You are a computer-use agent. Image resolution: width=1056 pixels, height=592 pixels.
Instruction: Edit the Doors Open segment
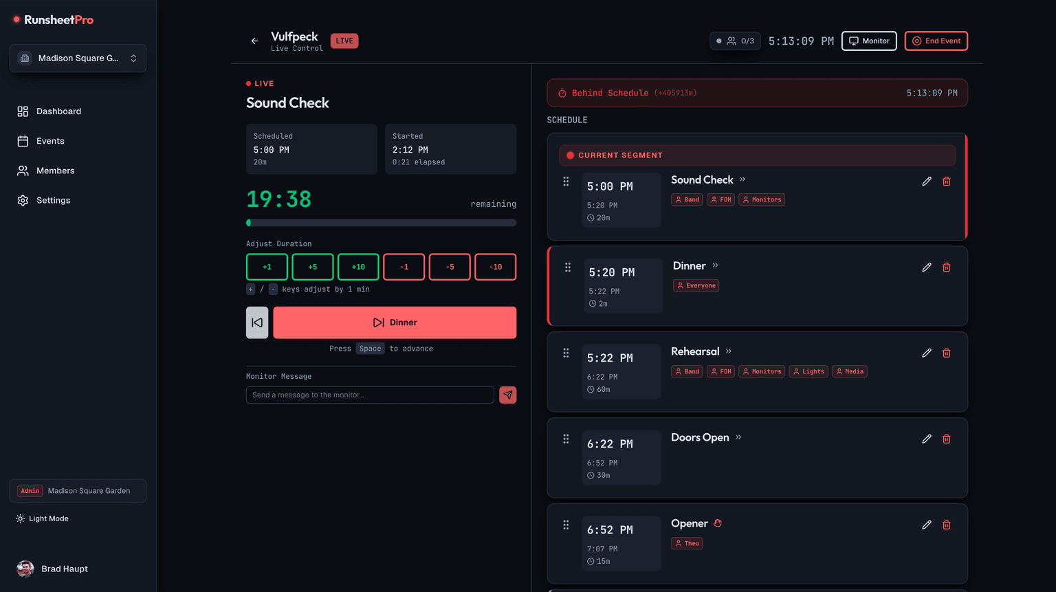click(x=927, y=439)
